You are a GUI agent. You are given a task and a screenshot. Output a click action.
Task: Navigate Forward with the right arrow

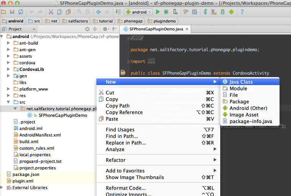[107, 12]
